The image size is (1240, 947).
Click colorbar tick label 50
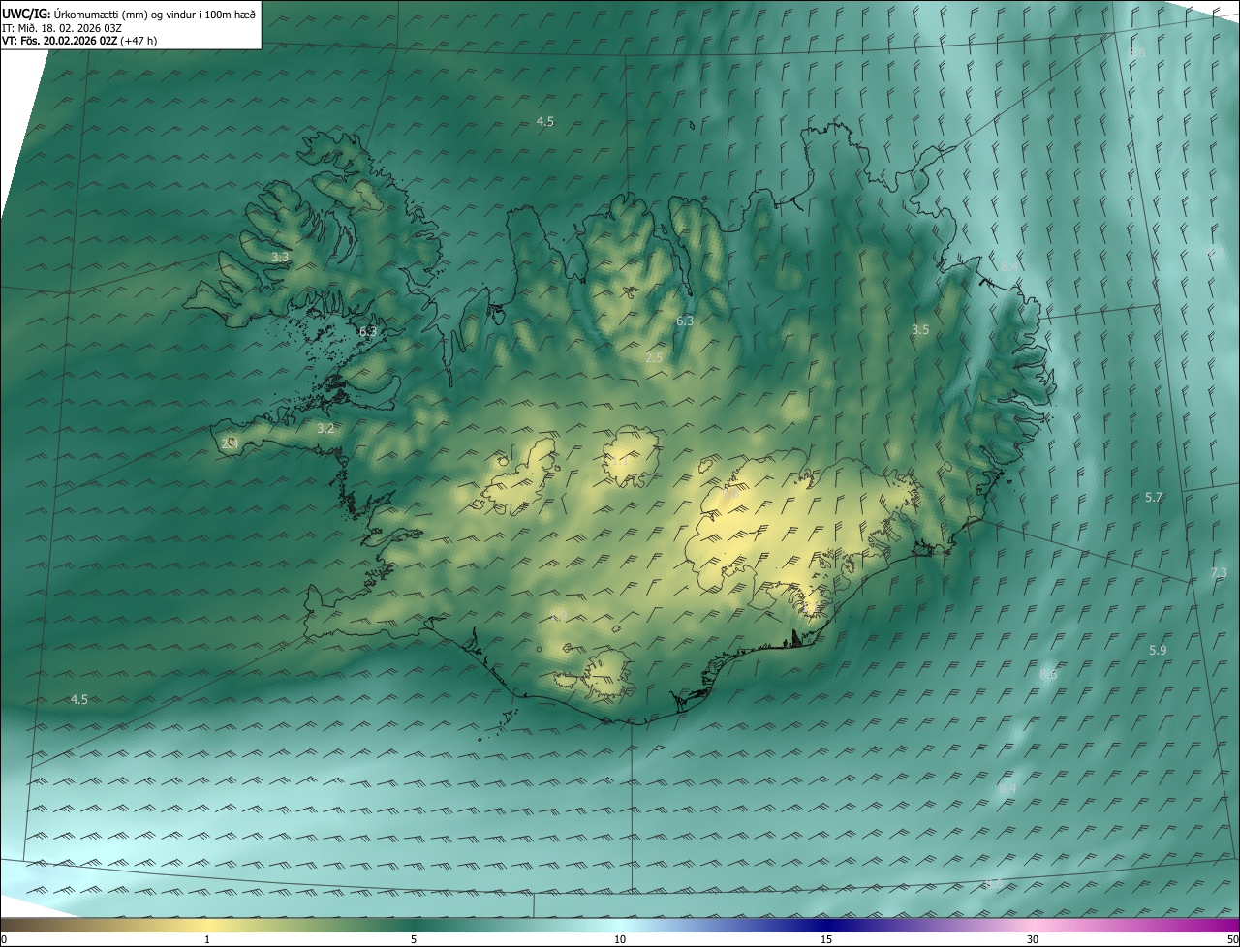click(x=1232, y=940)
